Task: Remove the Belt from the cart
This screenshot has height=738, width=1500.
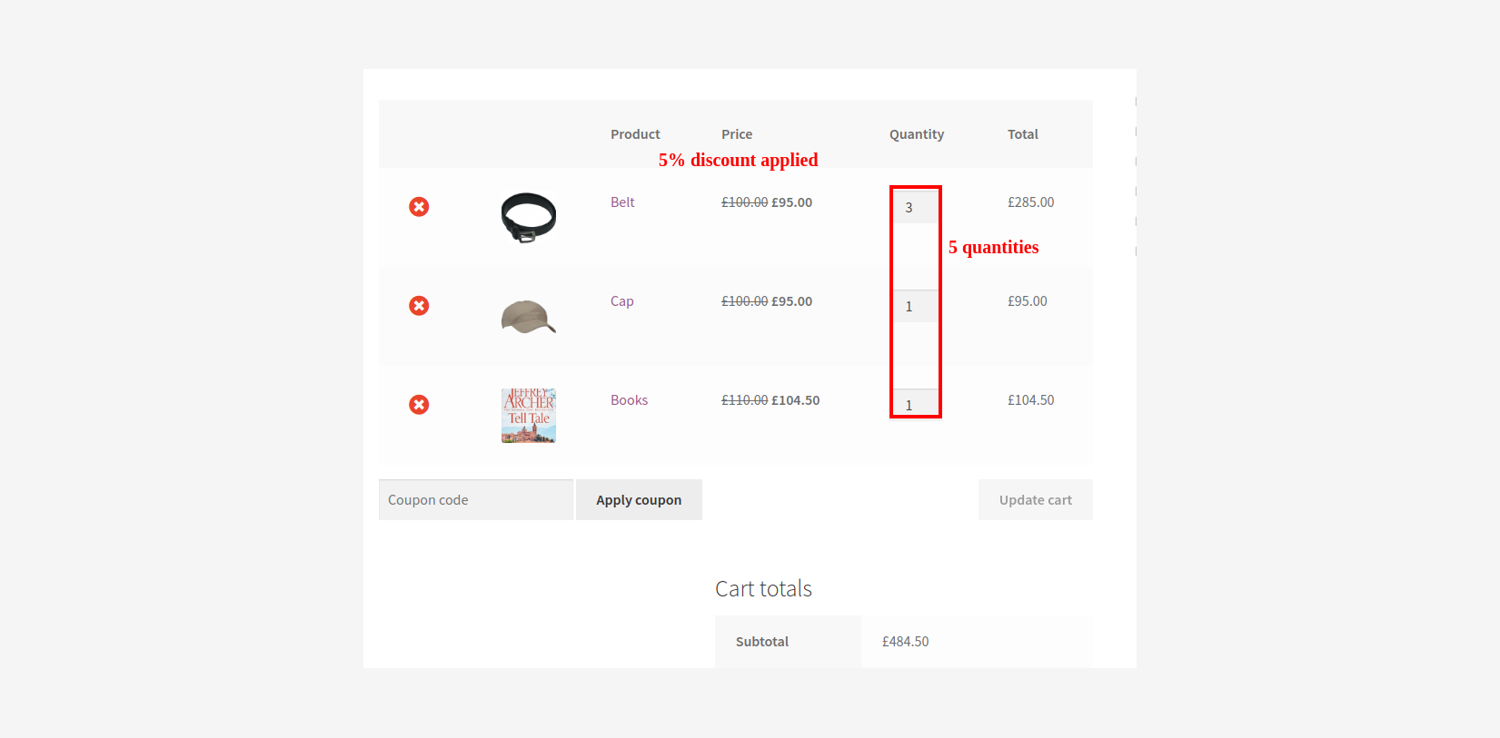Action: [419, 207]
